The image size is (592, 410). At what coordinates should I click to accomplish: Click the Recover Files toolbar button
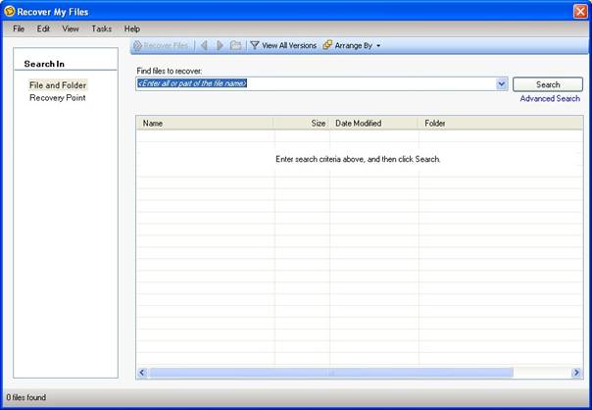click(161, 46)
